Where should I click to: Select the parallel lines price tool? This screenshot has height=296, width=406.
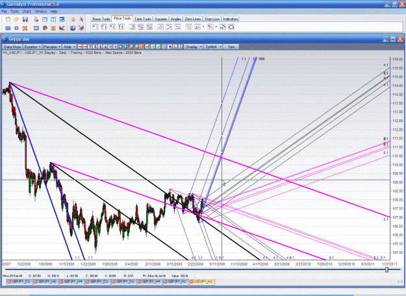point(160,27)
